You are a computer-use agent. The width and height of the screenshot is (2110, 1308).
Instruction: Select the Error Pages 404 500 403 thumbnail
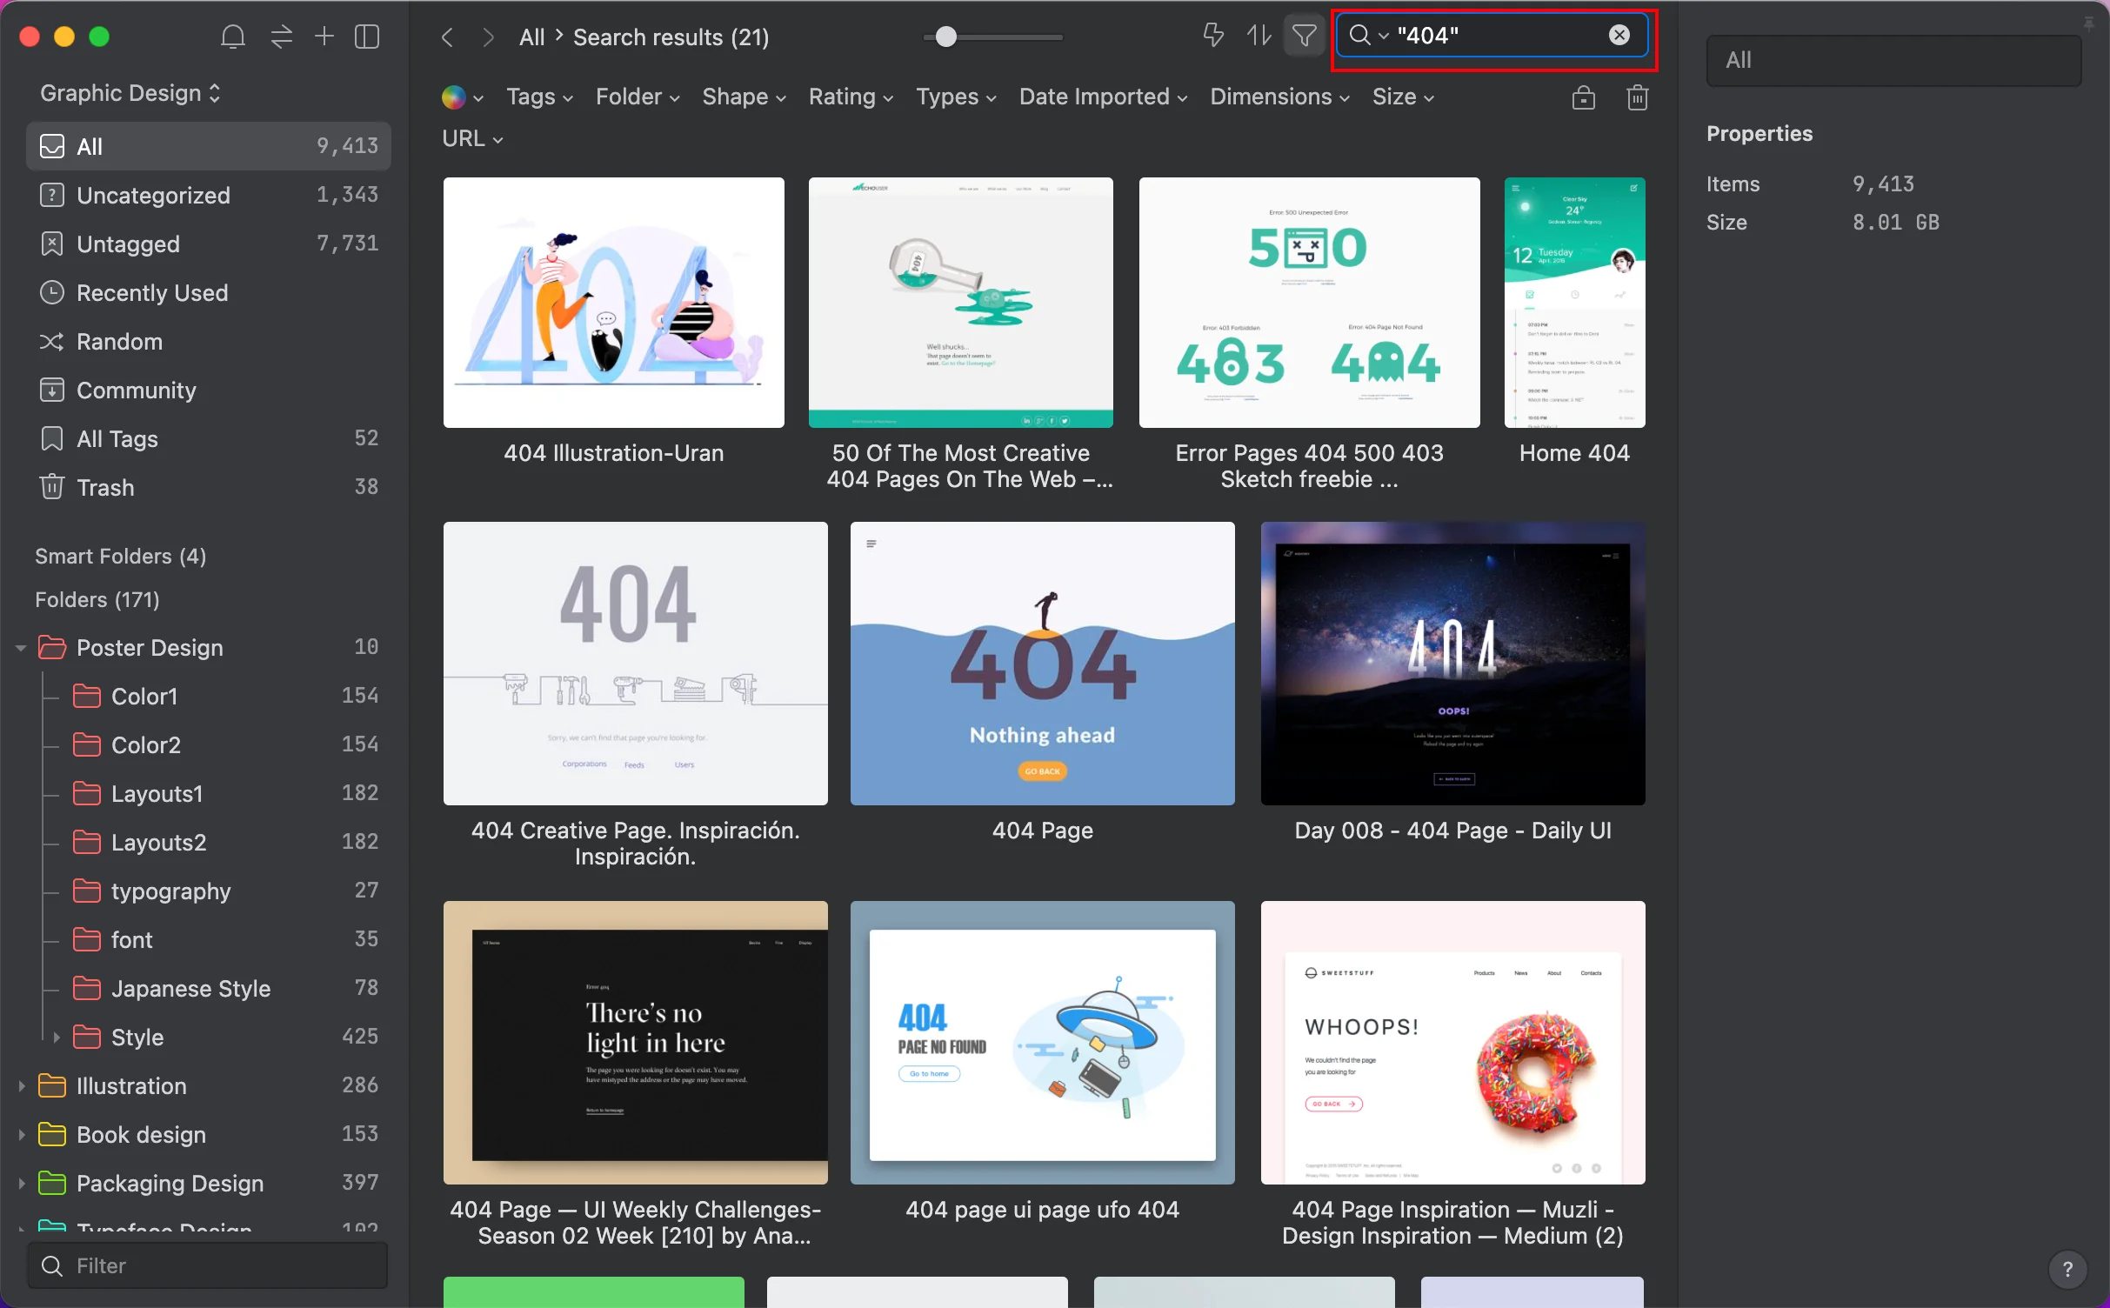tap(1309, 303)
